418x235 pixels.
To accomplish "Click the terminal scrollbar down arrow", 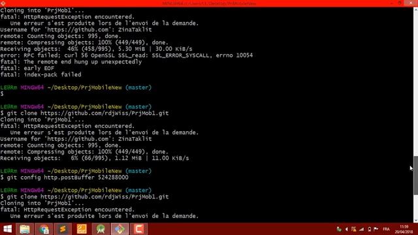I will (x=415, y=221).
